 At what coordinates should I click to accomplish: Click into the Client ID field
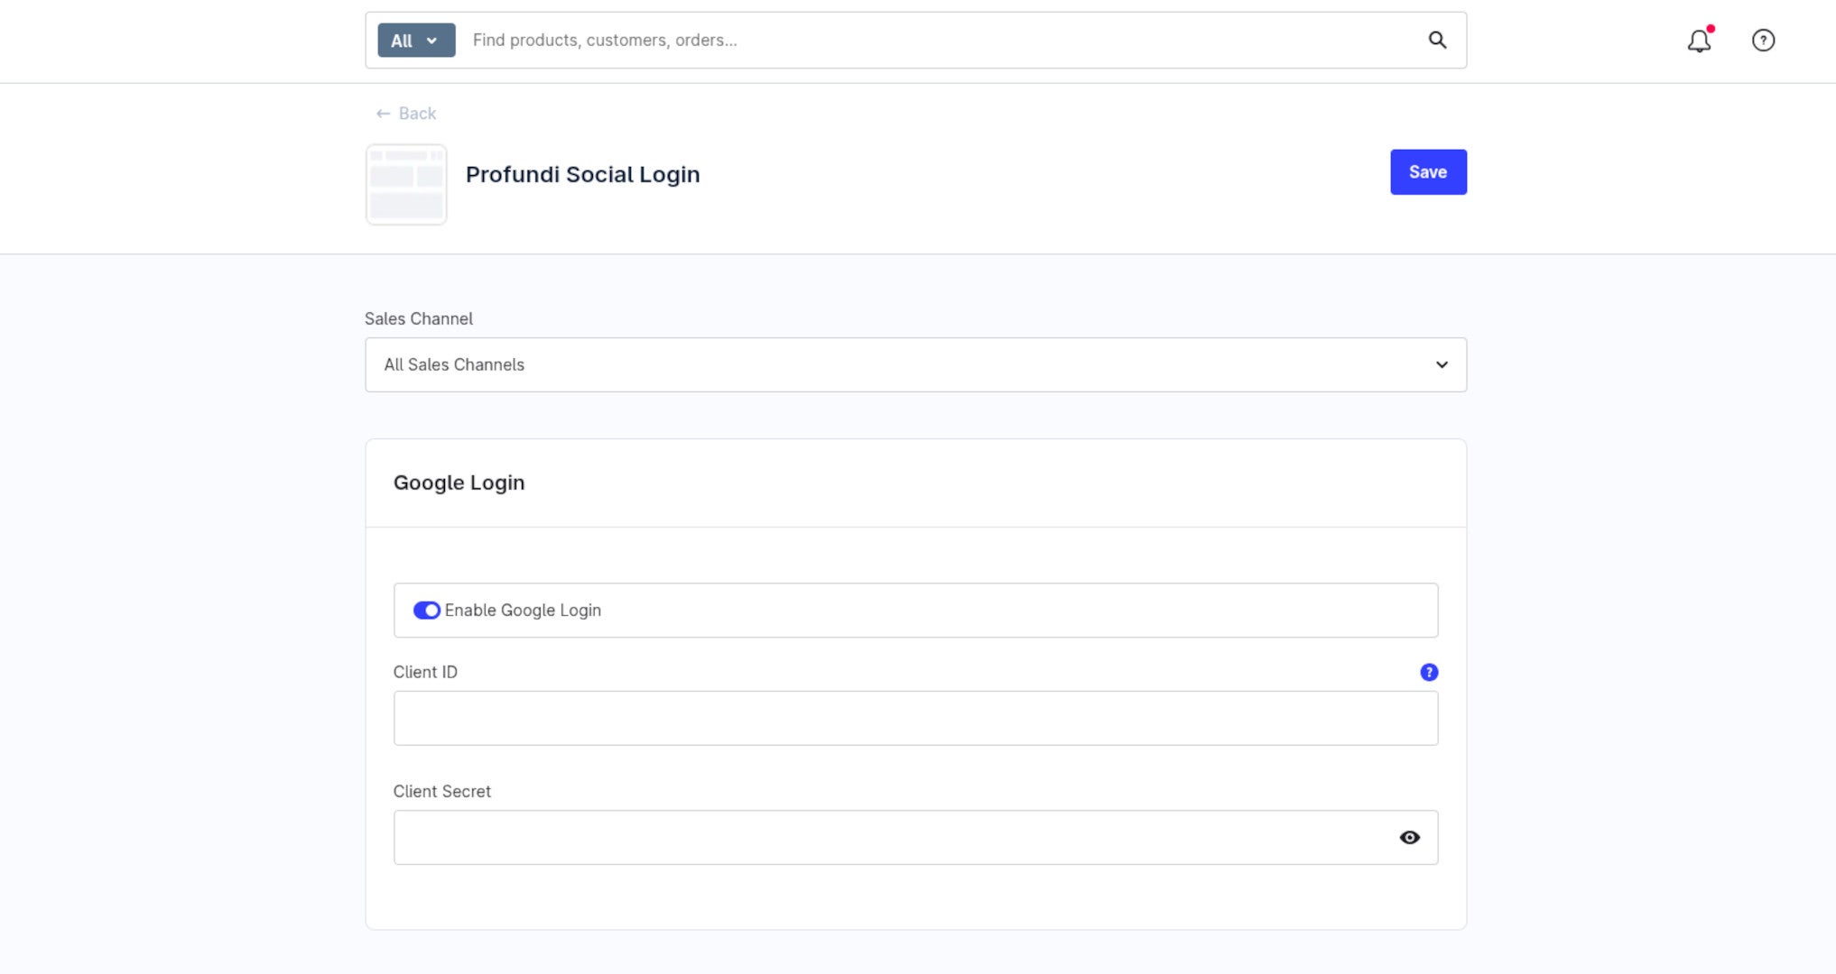point(915,719)
